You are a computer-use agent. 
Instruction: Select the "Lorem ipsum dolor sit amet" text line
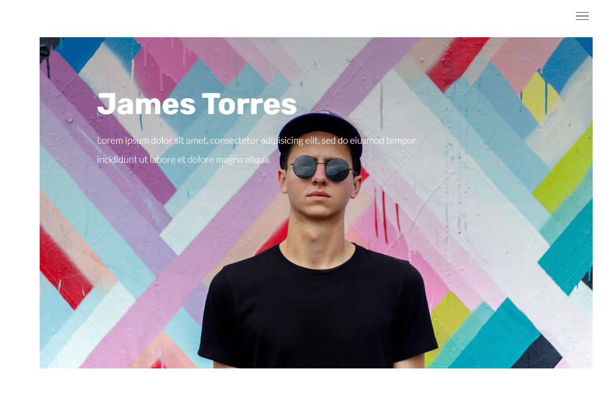pos(256,140)
